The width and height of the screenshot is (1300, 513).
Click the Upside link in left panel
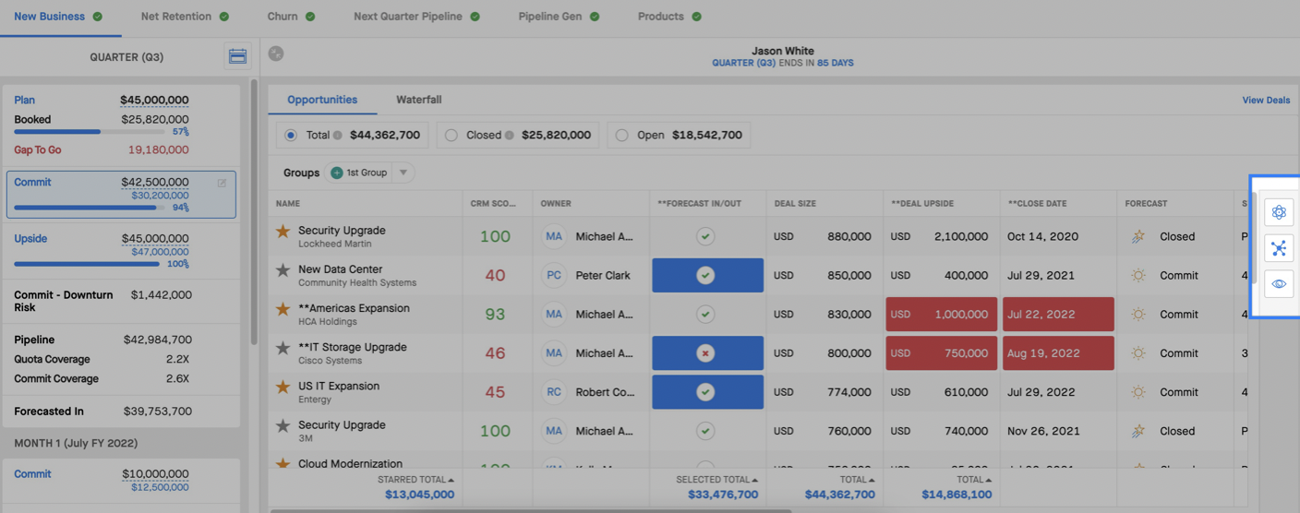pos(30,238)
